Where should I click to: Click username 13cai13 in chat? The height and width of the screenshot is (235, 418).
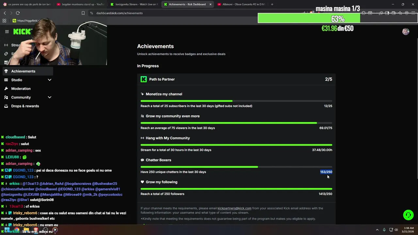click(x=16, y=207)
